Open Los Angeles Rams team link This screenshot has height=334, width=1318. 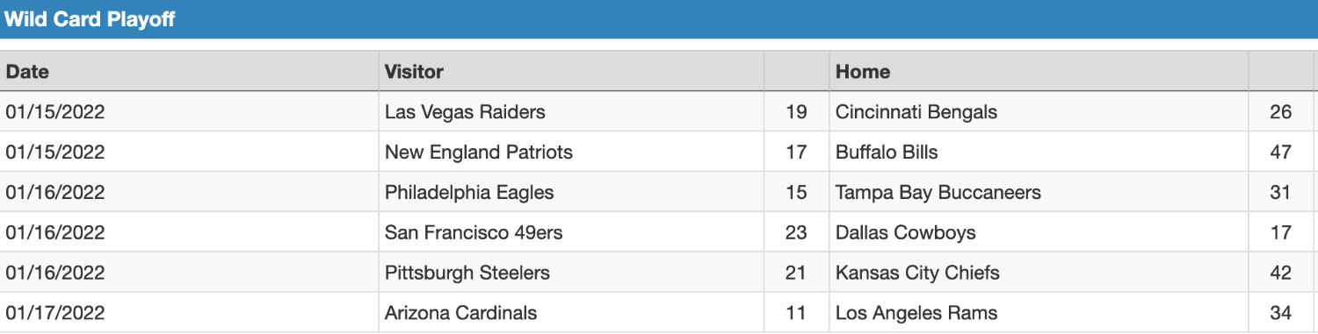pyautogui.click(x=916, y=314)
